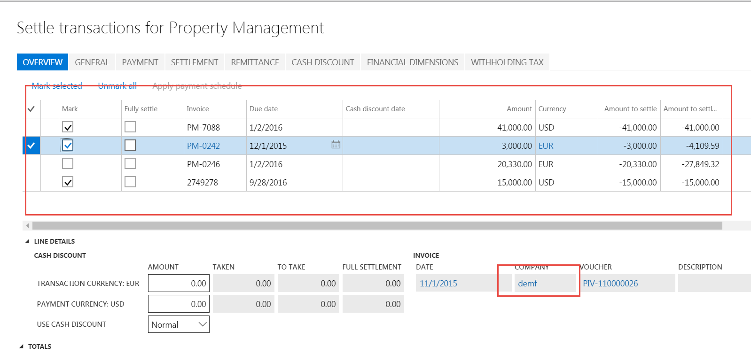Open the Use Cash Discount dropdown
Screen dimensions: 751x354
[x=179, y=324]
